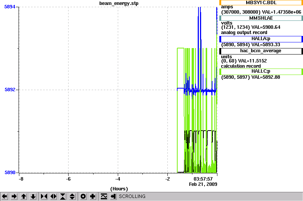Screen dimensions: 303x201
Task: Select the HALLA:p curve label
Action: [x=261, y=39]
